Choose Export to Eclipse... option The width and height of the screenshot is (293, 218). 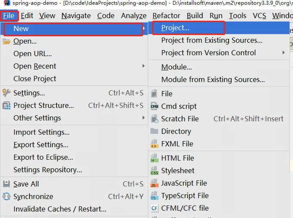pos(43,157)
